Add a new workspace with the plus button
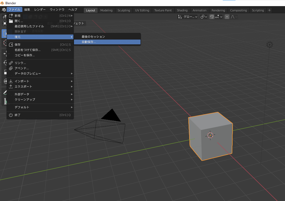Viewport: 285px width, 201px height. click(x=269, y=10)
